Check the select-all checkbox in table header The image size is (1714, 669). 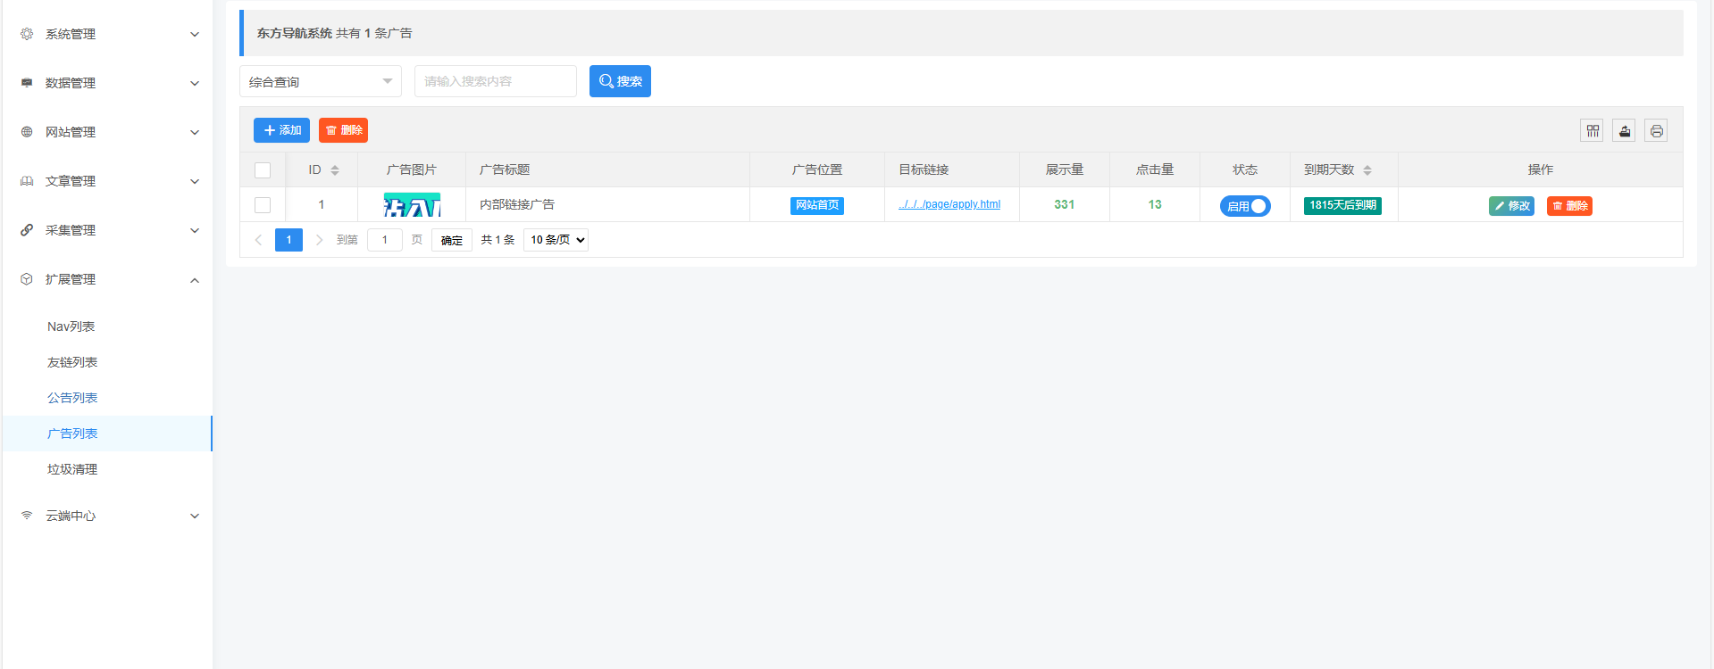click(x=263, y=170)
